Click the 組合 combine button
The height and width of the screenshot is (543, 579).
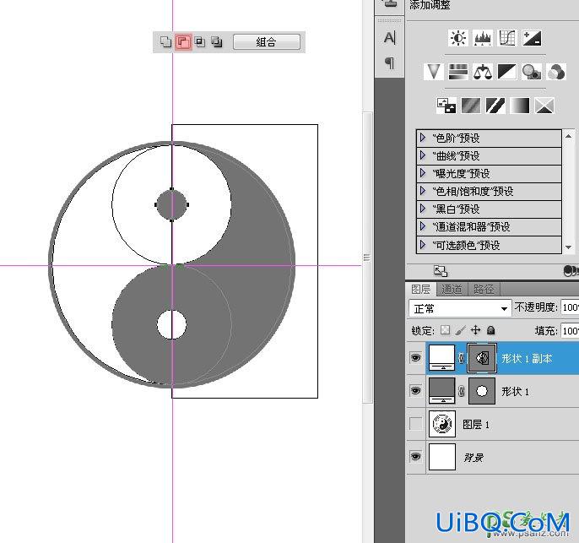266,41
